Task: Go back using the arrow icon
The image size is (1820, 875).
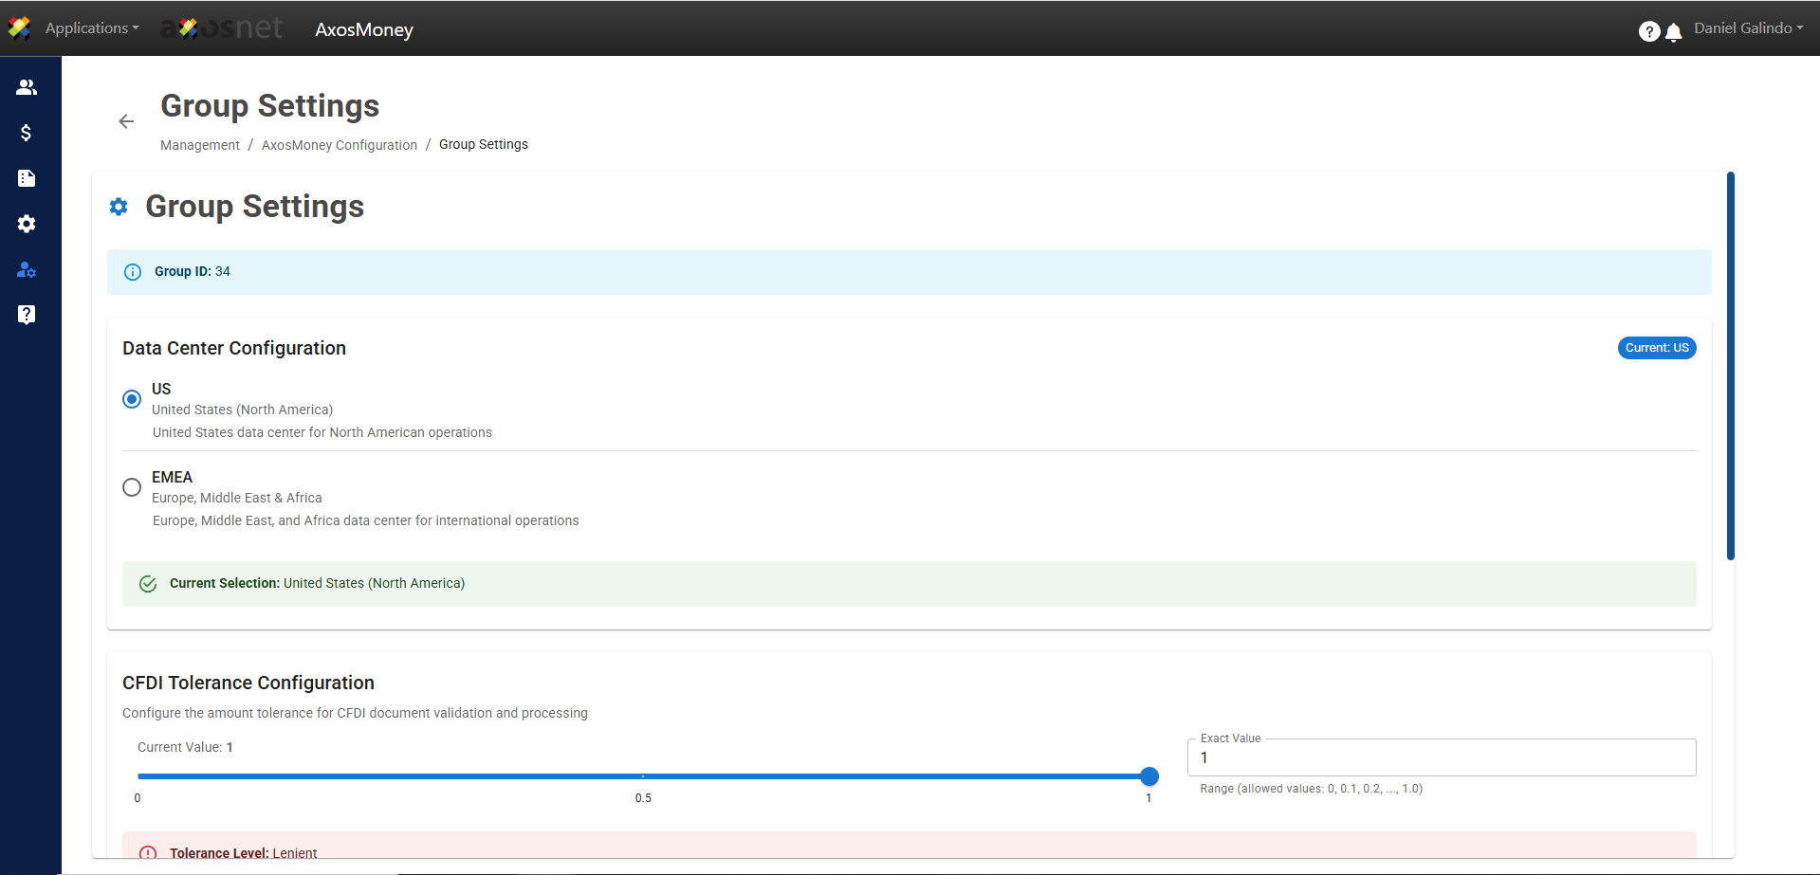Action: tap(126, 121)
